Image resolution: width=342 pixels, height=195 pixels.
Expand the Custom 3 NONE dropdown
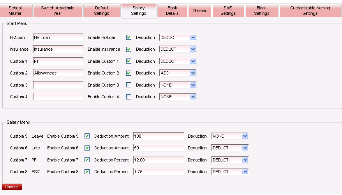pos(178,85)
